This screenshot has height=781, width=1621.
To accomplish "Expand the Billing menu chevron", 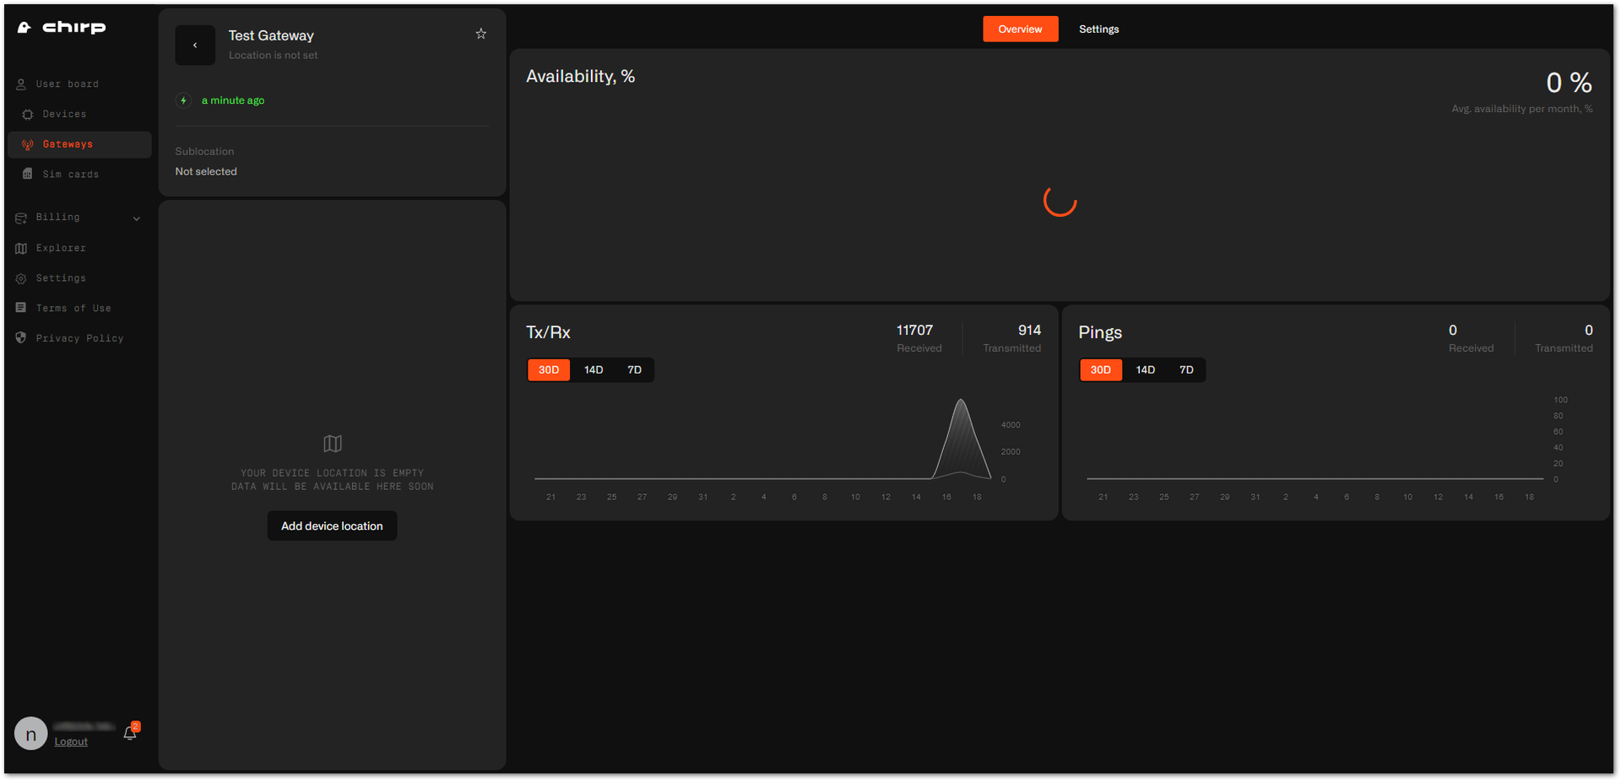I will (x=137, y=218).
